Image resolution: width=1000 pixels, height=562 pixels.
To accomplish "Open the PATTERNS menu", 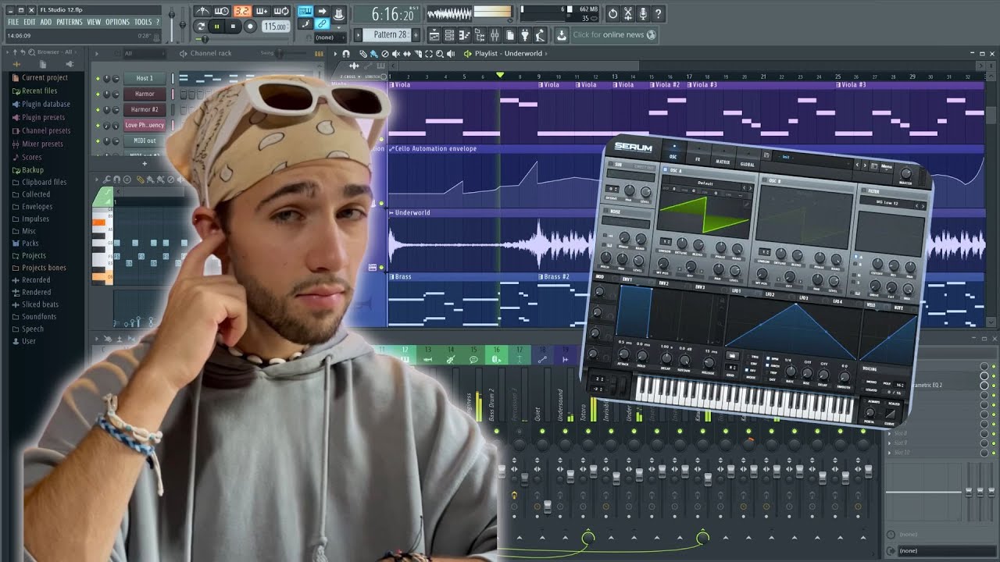I will tap(69, 22).
